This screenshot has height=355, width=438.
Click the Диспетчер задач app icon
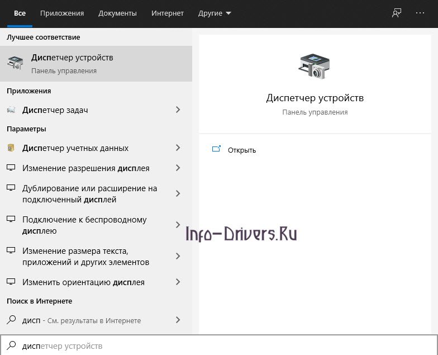[x=11, y=110]
